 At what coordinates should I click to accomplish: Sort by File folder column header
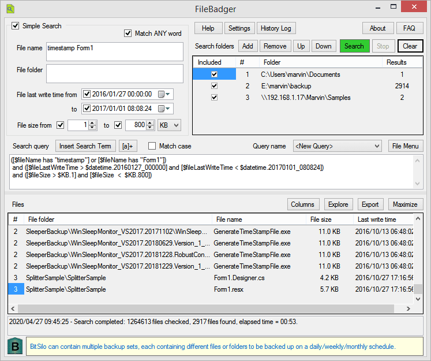tap(118, 219)
